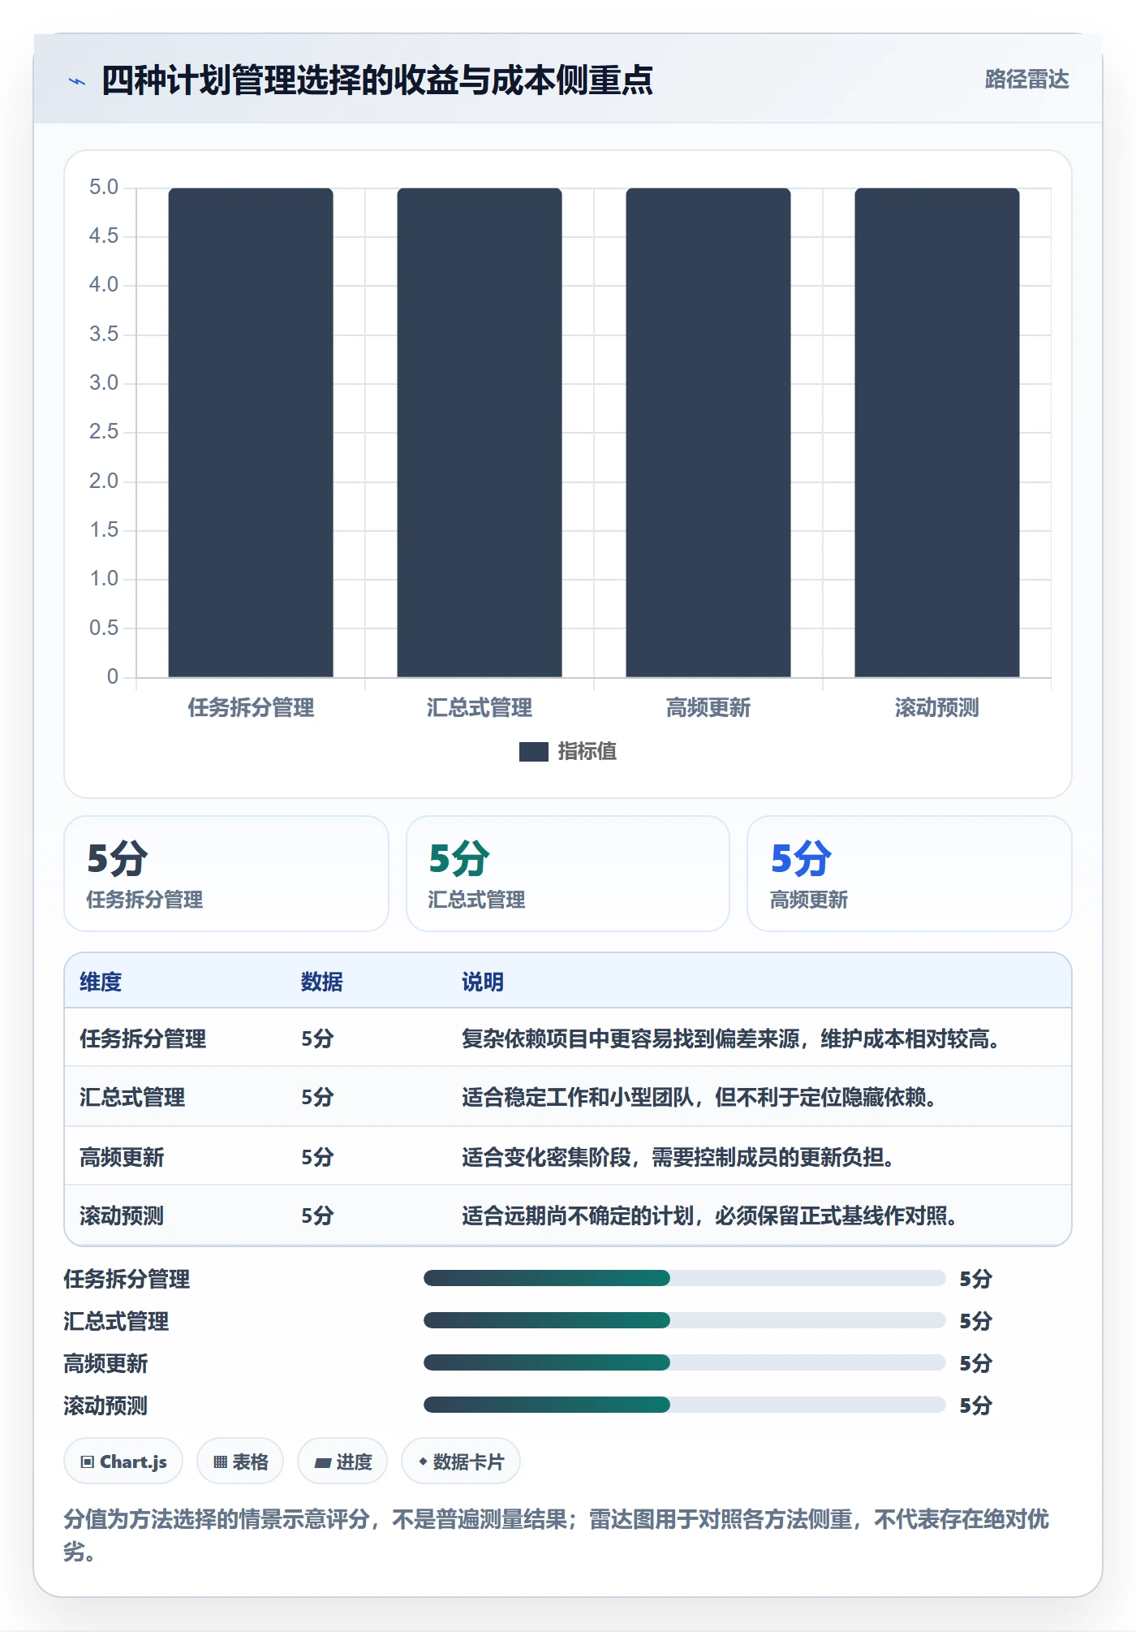Click the 路径雷达 label in header
This screenshot has height=1632, width=1136.
coord(1026,80)
